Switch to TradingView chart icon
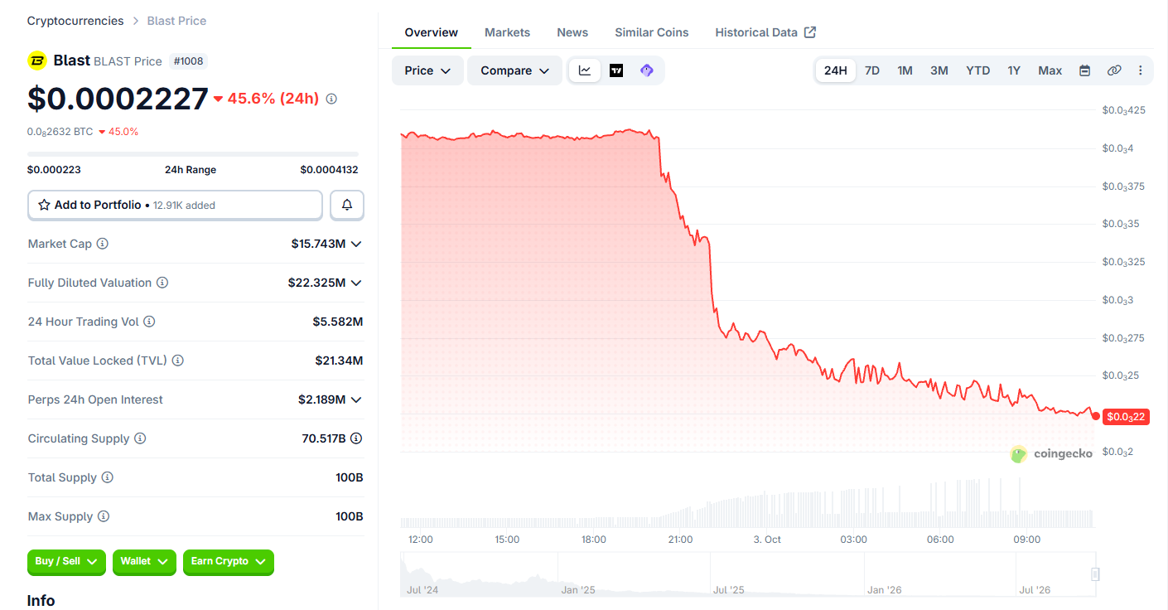This screenshot has height=610, width=1168. point(616,70)
